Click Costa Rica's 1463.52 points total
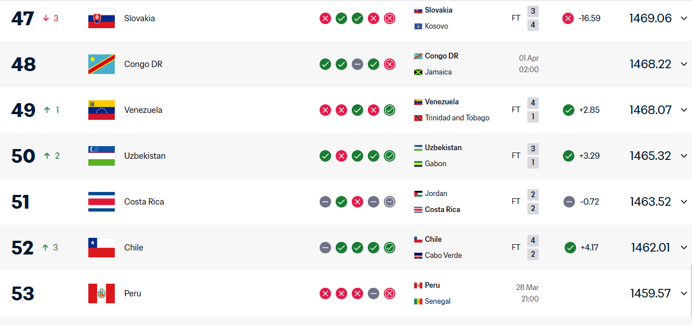This screenshot has height=325, width=692. pyautogui.click(x=650, y=202)
